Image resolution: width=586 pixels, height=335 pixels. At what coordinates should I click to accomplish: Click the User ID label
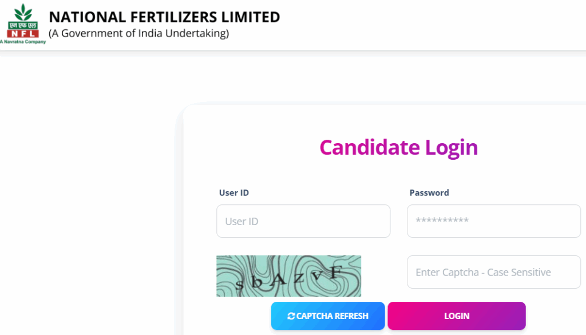click(233, 193)
